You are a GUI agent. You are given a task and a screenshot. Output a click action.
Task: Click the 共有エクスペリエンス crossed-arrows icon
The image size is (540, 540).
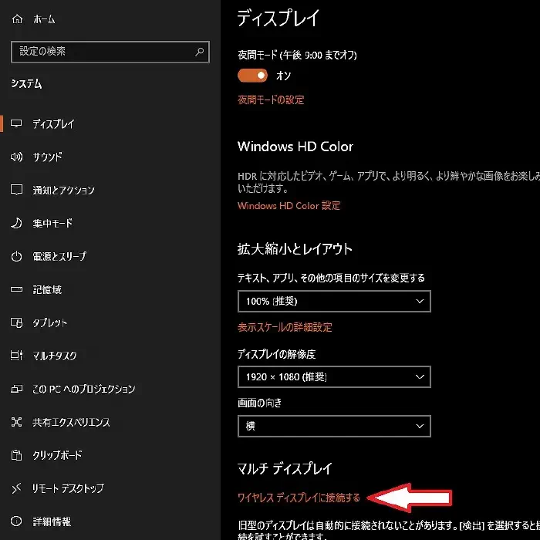click(x=16, y=422)
